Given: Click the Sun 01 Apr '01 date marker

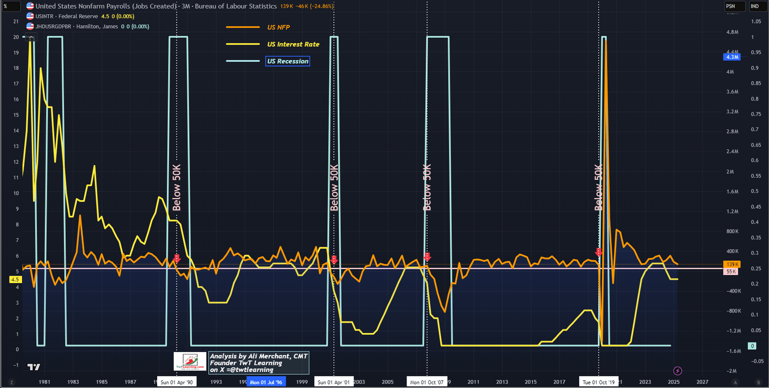Looking at the screenshot, I should (334, 382).
